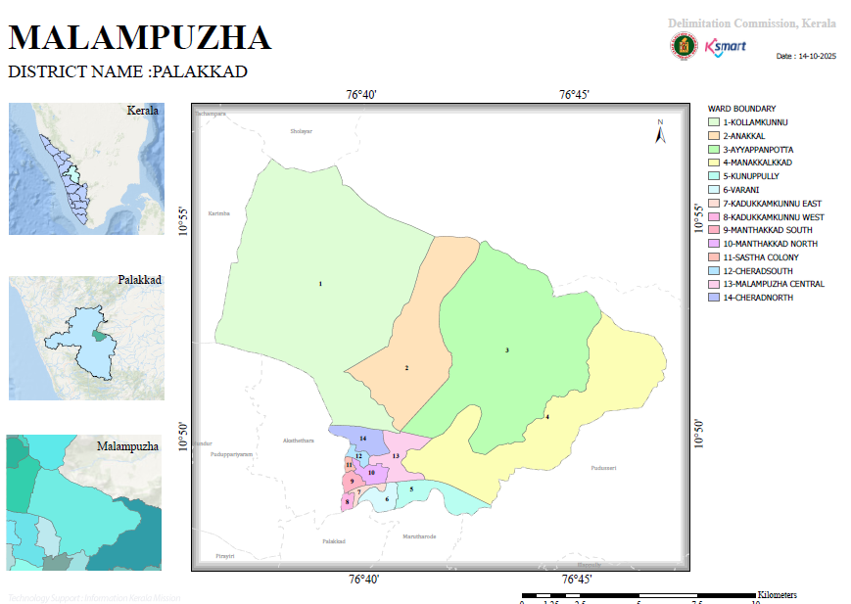This screenshot has width=851, height=604.
Task: Click the Delimitation Commission round emblem logo
Action: pos(684,46)
